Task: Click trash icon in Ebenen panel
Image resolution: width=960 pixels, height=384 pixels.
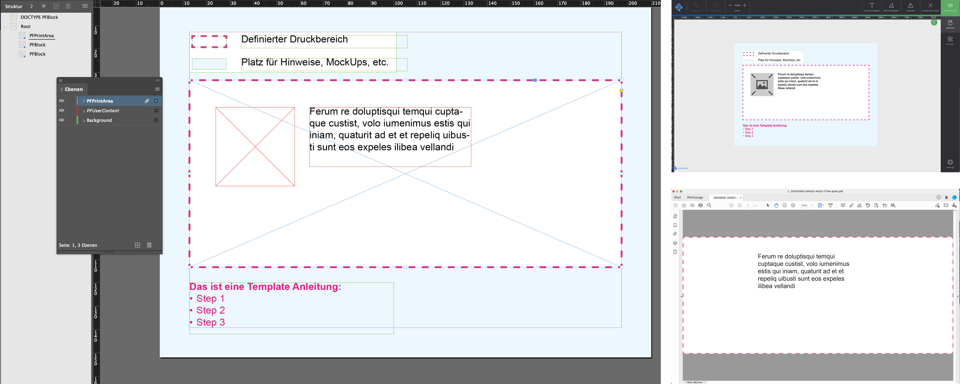Action: click(149, 245)
